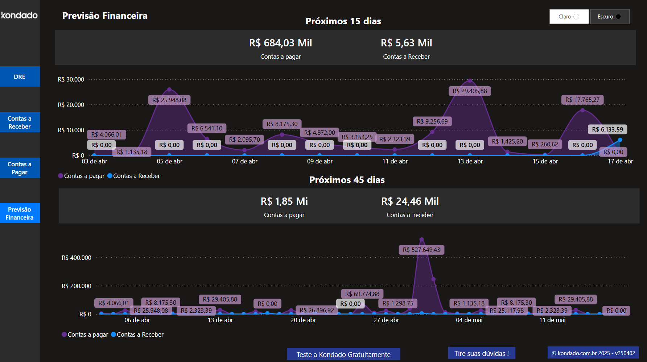Open the kondado.com.br 2025 link

pyautogui.click(x=593, y=353)
